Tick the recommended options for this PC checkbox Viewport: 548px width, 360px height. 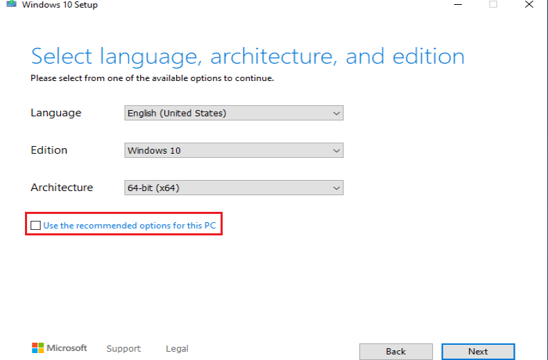[35, 226]
